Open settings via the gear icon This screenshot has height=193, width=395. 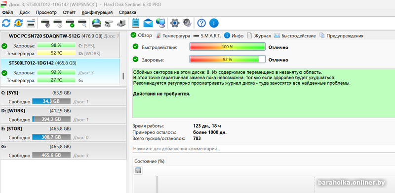coord(175,23)
